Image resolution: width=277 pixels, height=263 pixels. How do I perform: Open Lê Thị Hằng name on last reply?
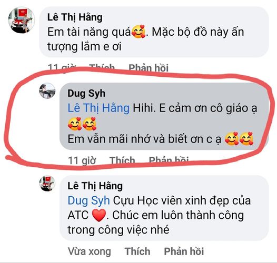[x=95, y=186]
